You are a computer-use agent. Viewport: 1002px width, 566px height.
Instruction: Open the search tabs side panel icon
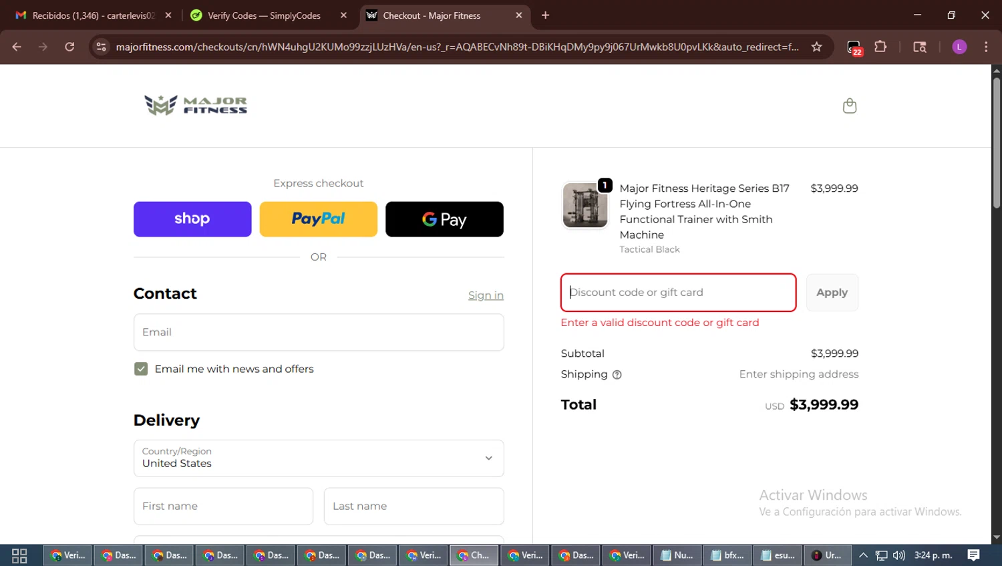click(920, 47)
